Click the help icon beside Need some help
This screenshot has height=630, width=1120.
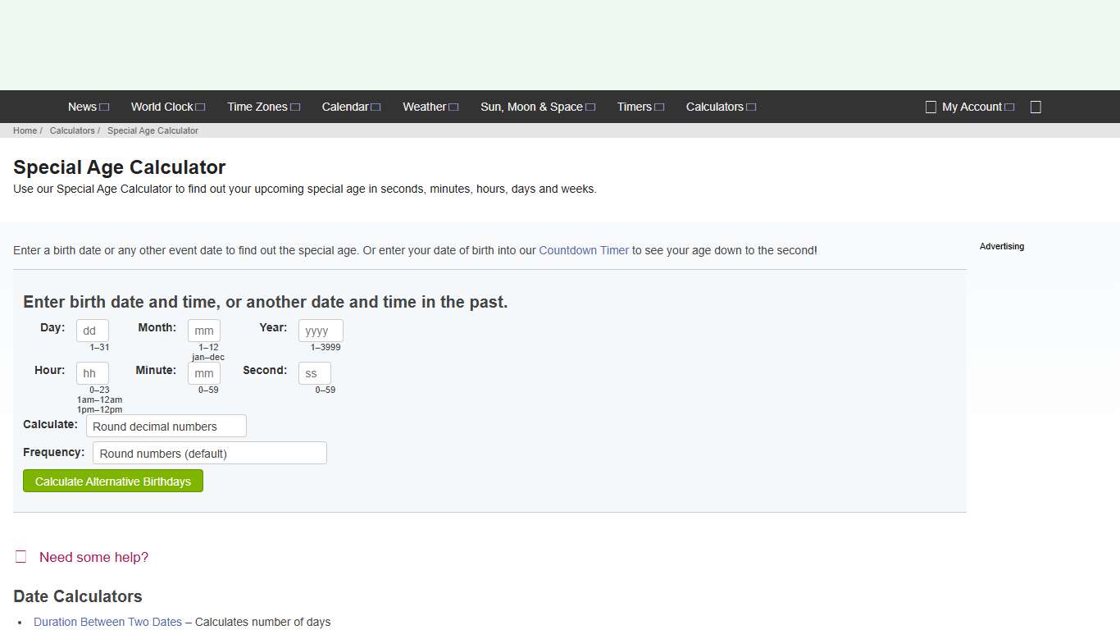coord(20,556)
